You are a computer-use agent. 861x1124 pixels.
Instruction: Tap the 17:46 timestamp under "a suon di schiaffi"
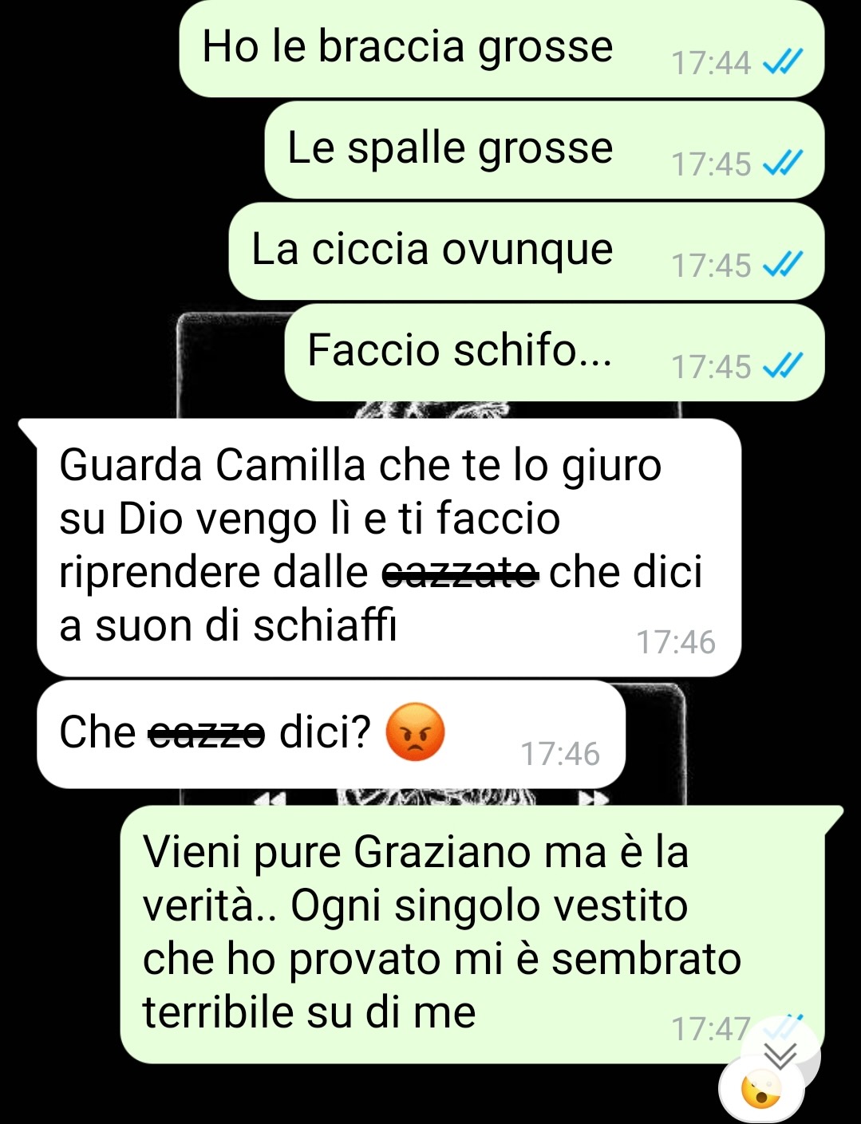click(676, 642)
